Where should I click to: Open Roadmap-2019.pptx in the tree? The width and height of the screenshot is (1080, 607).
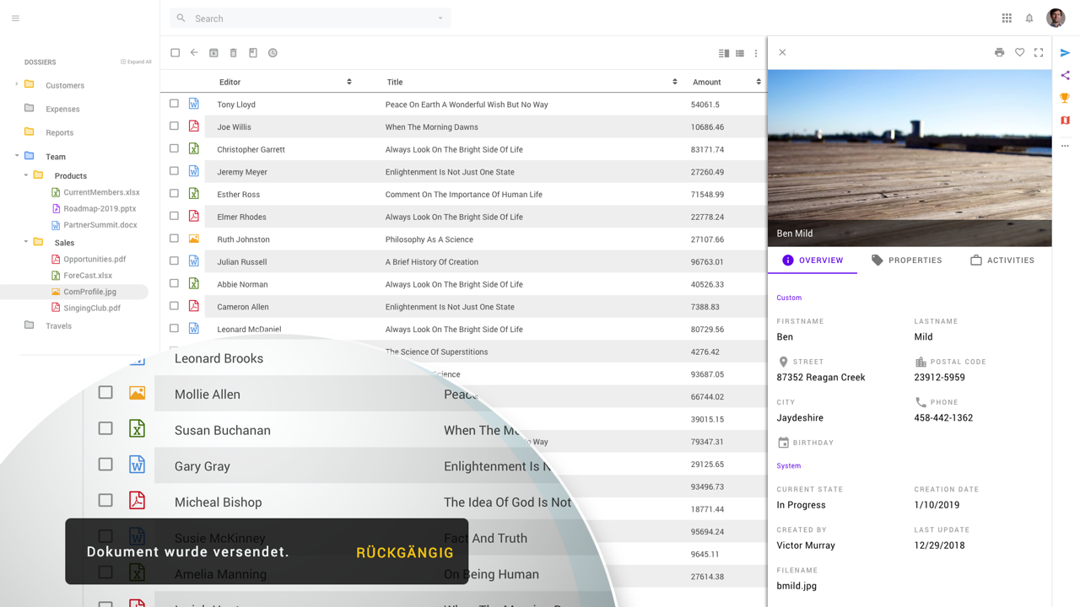100,208
